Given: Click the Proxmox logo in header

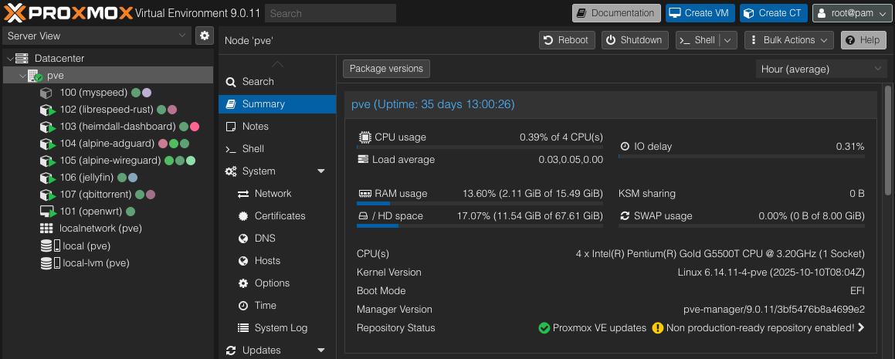Looking at the screenshot, I should pyautogui.click(x=67, y=13).
